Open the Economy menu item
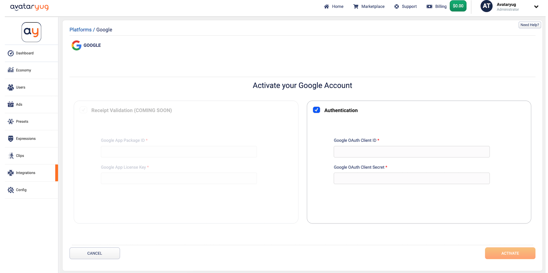The height and width of the screenshot is (273, 548). 31,70
